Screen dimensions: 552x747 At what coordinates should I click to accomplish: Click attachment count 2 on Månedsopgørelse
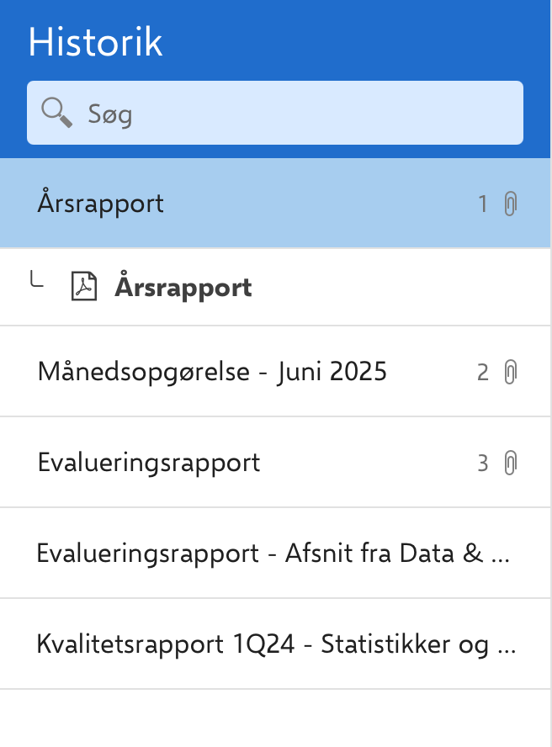pyautogui.click(x=483, y=372)
